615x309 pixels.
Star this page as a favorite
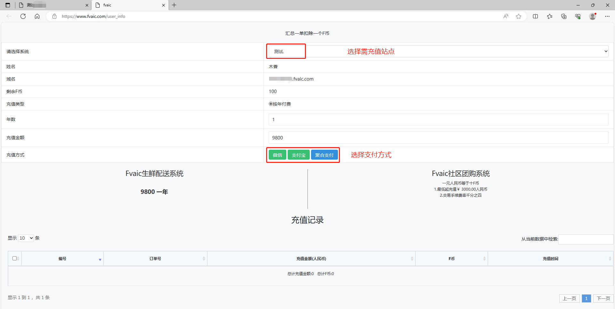[519, 16]
